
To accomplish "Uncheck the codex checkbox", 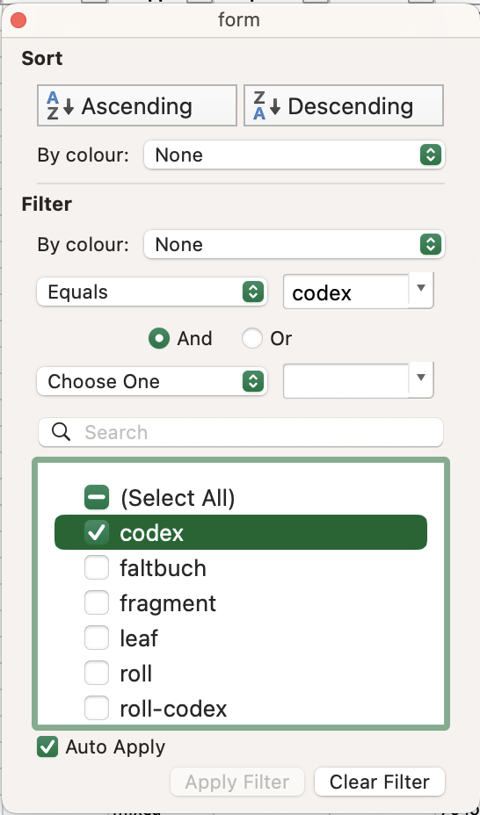I will coord(97,533).
